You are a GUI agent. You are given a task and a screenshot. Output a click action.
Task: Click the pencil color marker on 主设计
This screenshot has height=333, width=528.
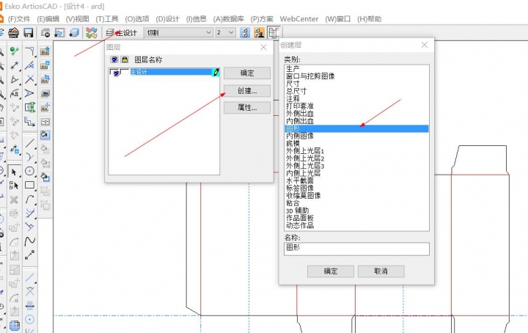click(x=215, y=73)
